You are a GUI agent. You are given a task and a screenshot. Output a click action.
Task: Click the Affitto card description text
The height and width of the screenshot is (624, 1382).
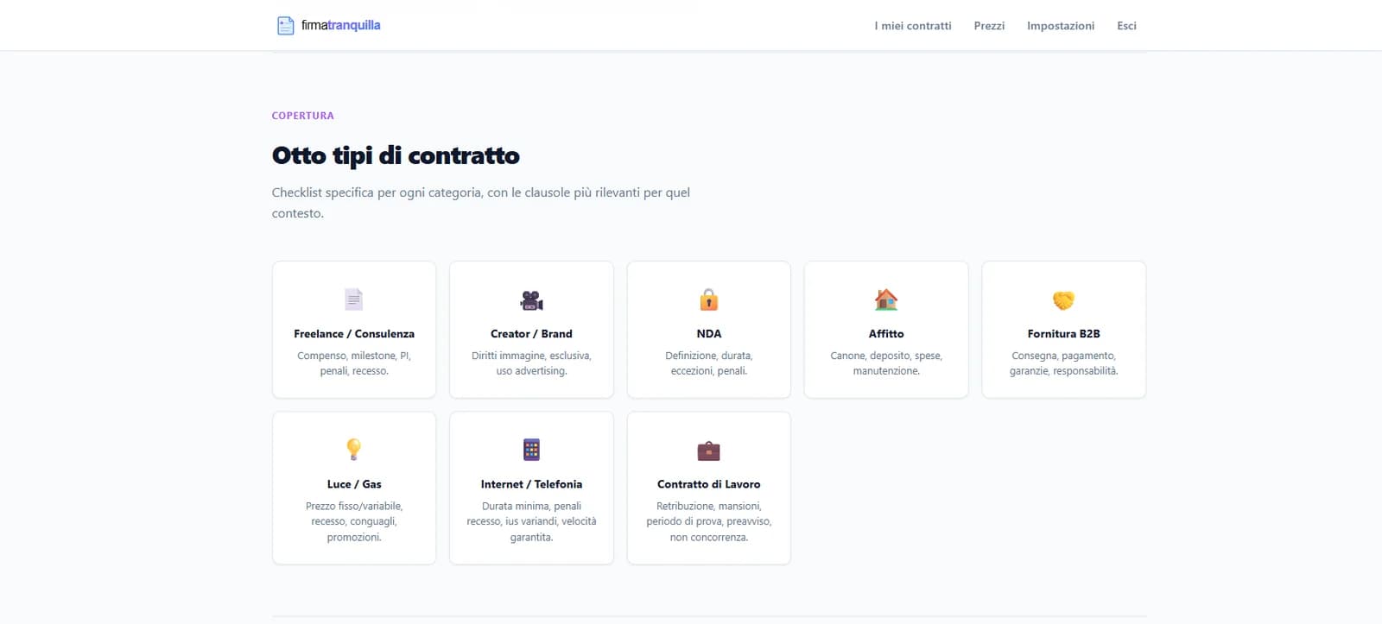(x=886, y=363)
